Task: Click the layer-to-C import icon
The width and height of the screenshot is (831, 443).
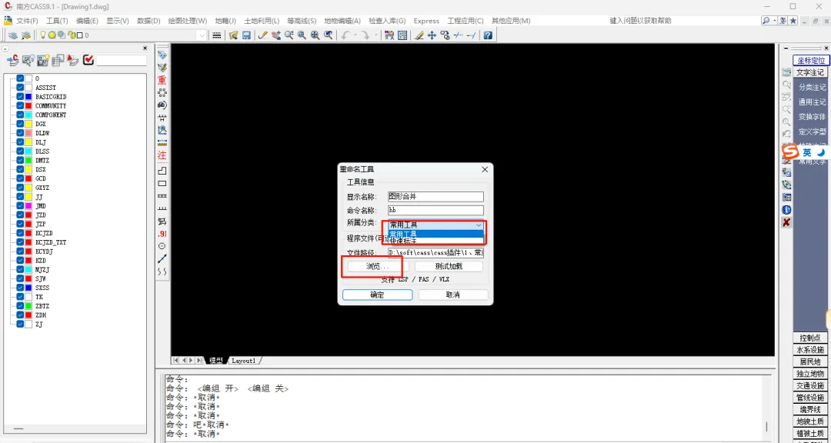Action: click(13, 61)
